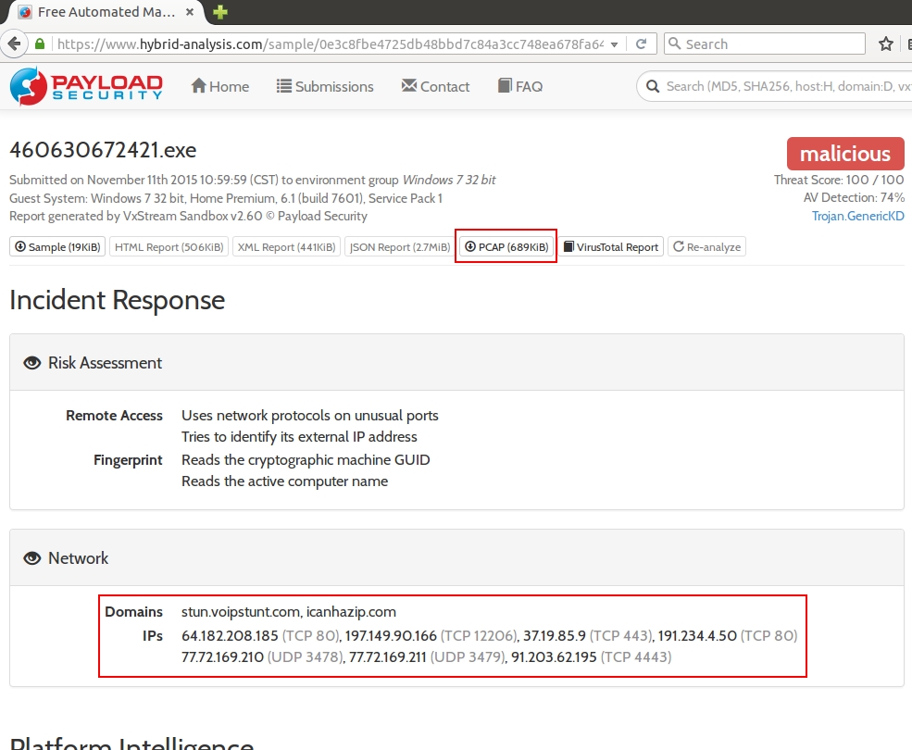Click the hybrid-analysis.com URL address bar
912x750 pixels.
[x=330, y=44]
